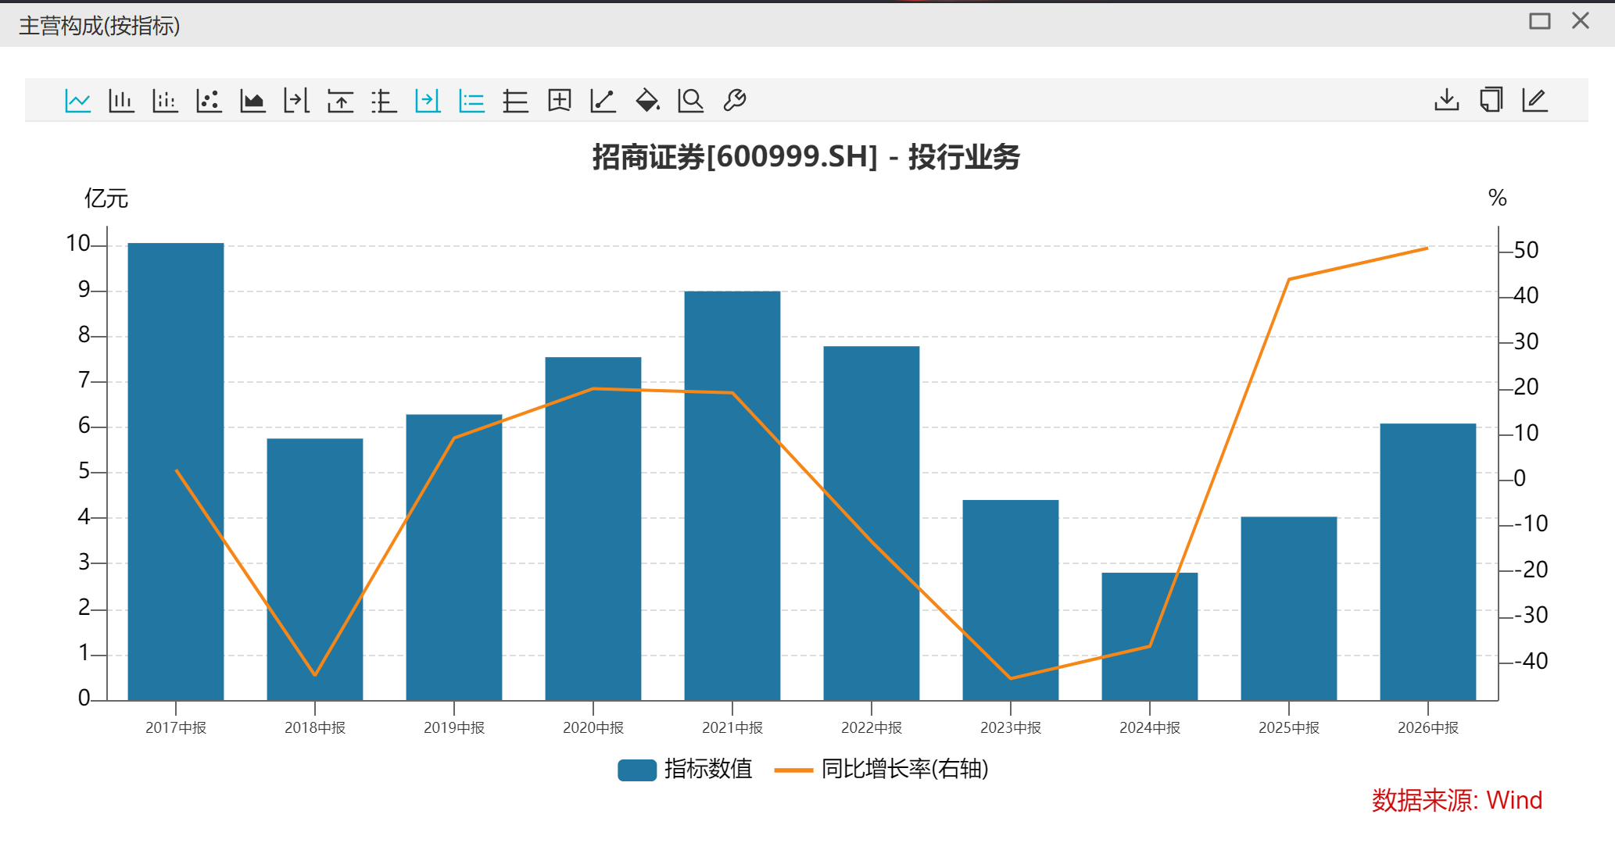Click the 亿元 left axis unit label
Image resolution: width=1615 pixels, height=861 pixels.
click(106, 198)
